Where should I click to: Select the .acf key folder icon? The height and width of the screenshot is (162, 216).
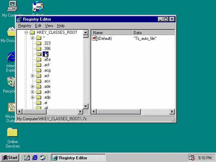[39, 65]
